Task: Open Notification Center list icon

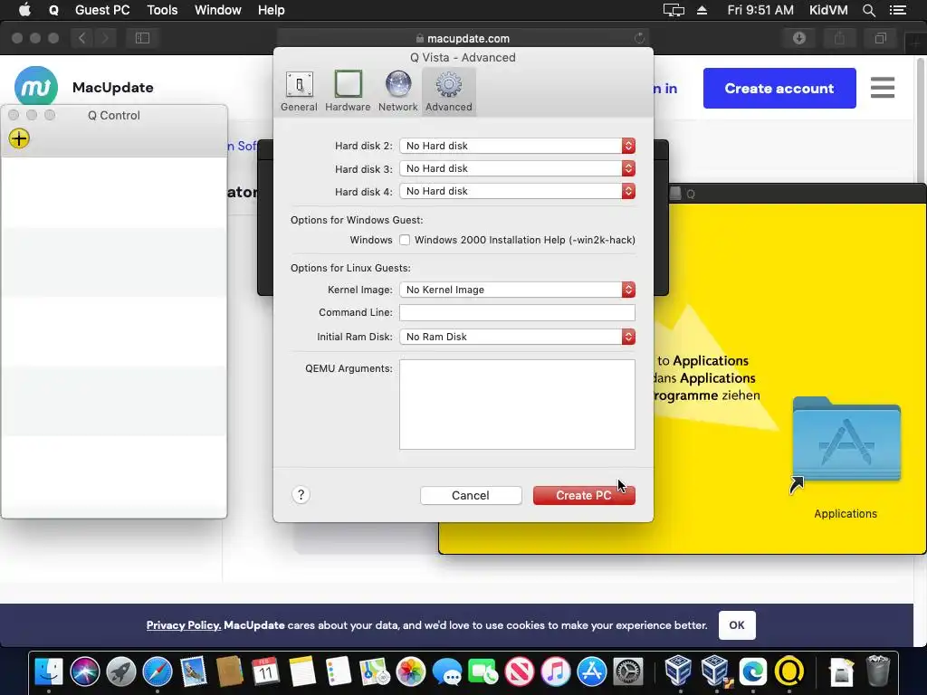Action: tap(897, 10)
